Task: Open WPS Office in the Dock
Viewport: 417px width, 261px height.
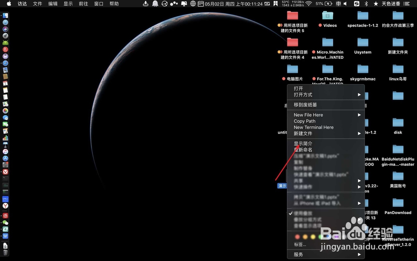Action: 5,236
